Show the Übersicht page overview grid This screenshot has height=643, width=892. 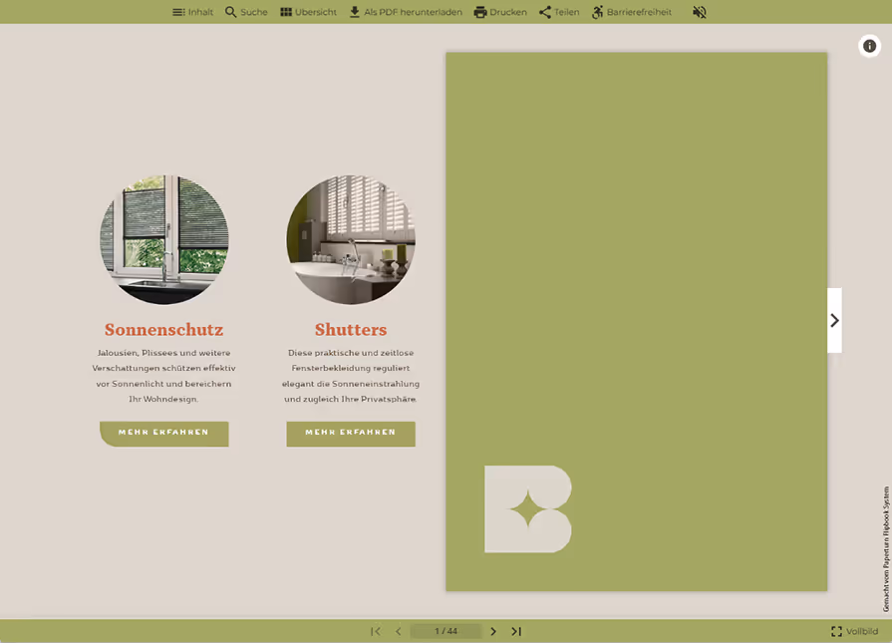coord(308,12)
